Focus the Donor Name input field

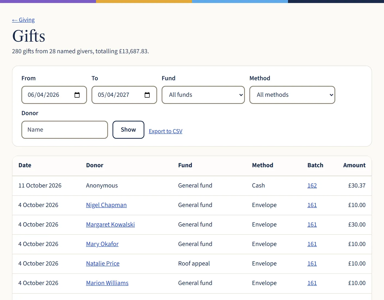(65, 130)
